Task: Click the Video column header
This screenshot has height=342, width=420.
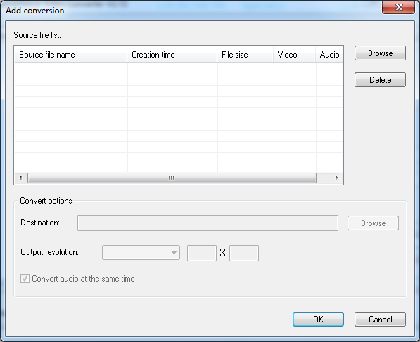Action: (x=294, y=55)
